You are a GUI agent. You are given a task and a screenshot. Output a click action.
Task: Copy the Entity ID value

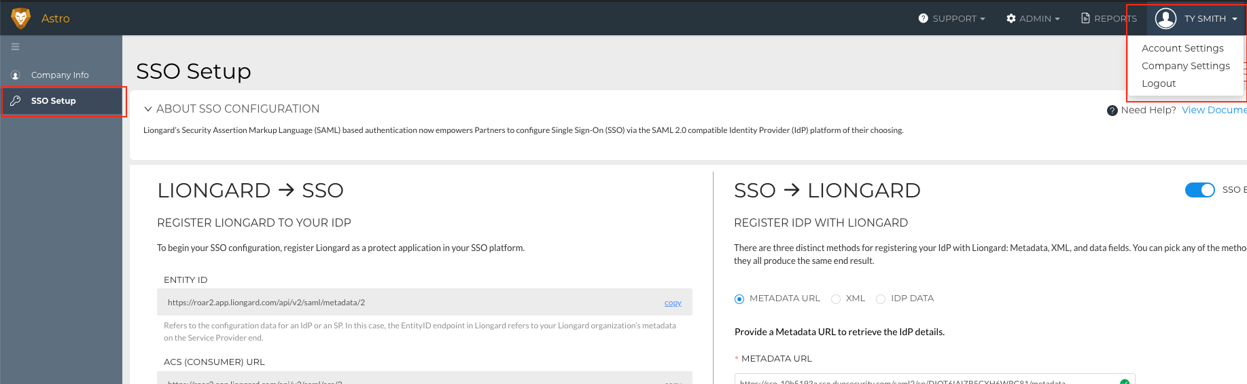coord(673,303)
